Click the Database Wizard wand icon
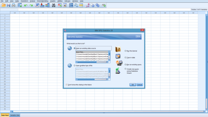 click(118, 71)
